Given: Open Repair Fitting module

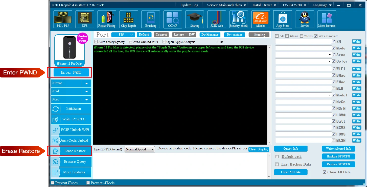Looking at the screenshot, I should point(107,19).
